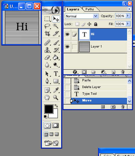This screenshot has height=156, width=135.
Task: Hide Layer 1 visibility eye
Action: pos(67,47)
